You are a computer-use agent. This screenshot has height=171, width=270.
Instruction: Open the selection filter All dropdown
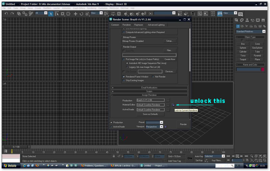(x=46, y=13)
